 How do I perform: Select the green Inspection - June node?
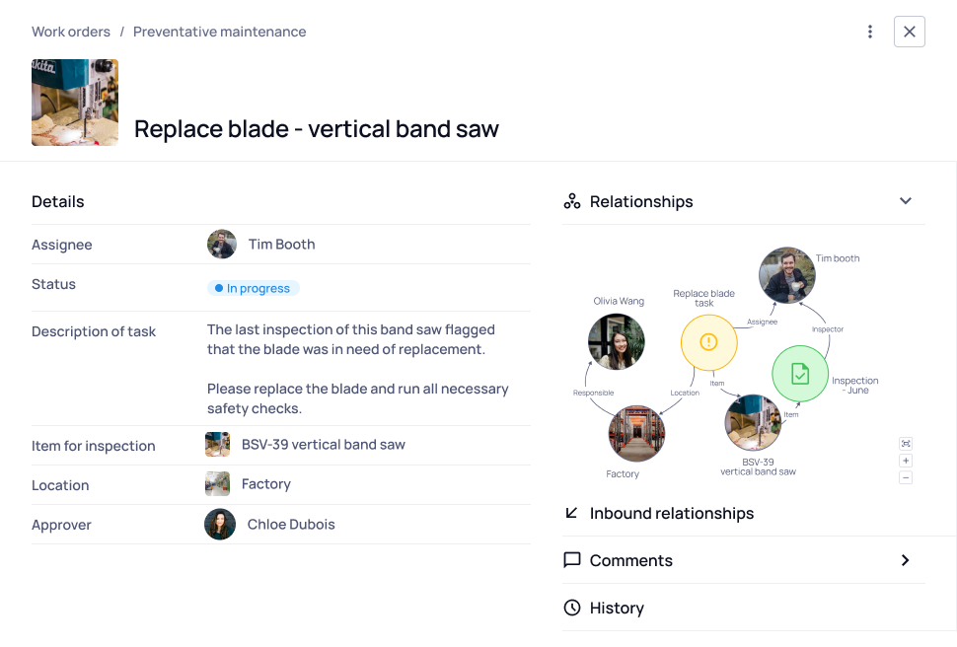[x=799, y=374]
